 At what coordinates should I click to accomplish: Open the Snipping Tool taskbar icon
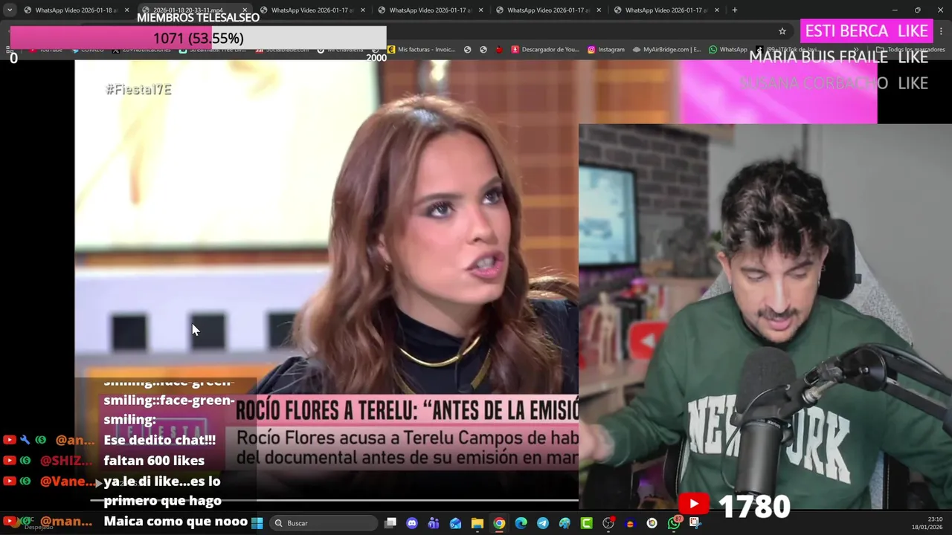695,523
